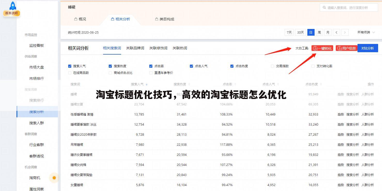Screen dimensions: 382x191
Task: Enable the 在线商品数 checkbox
Action: 70,73
